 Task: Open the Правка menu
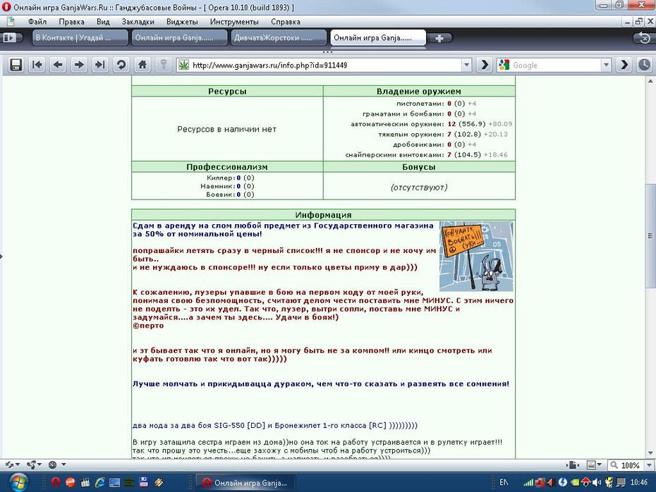pyautogui.click(x=71, y=22)
